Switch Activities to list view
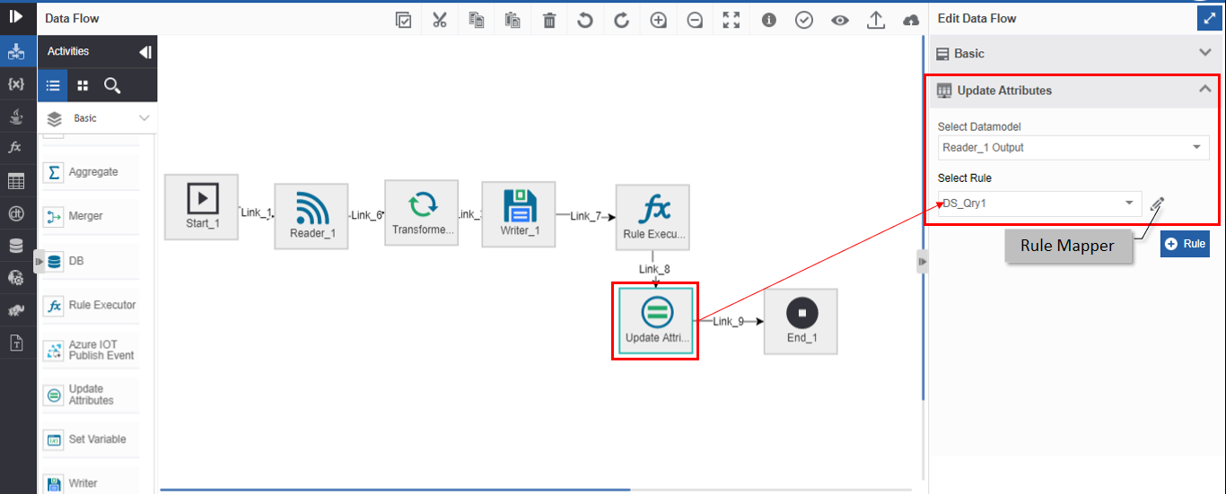The height and width of the screenshot is (494, 1226). [x=53, y=85]
